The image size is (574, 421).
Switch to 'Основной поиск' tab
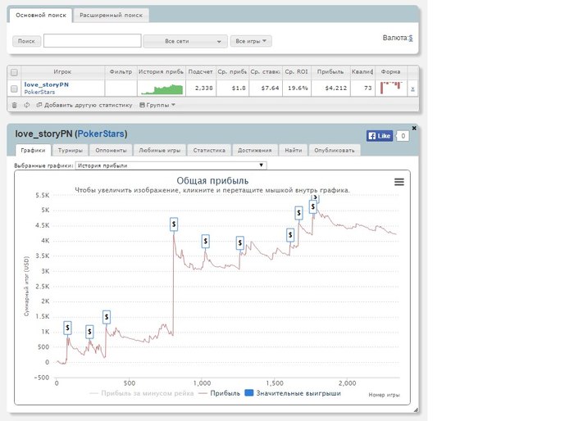(x=41, y=16)
